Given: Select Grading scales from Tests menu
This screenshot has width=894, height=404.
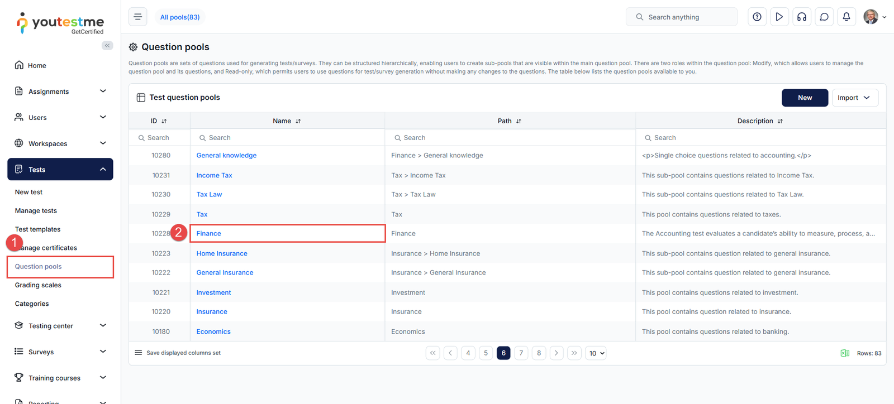Looking at the screenshot, I should coord(38,285).
